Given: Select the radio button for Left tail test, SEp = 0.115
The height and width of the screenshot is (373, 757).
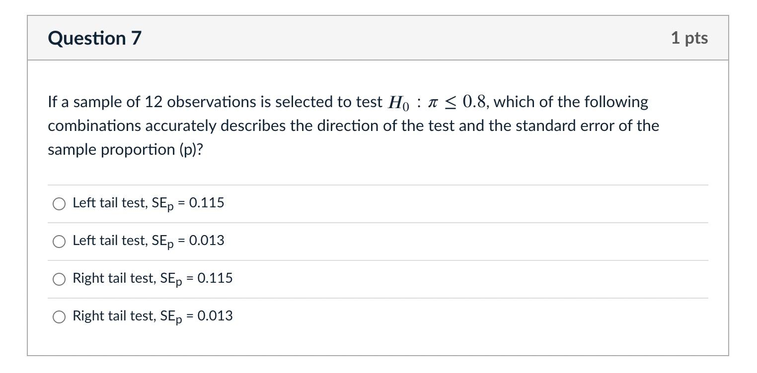Looking at the screenshot, I should coord(59,204).
